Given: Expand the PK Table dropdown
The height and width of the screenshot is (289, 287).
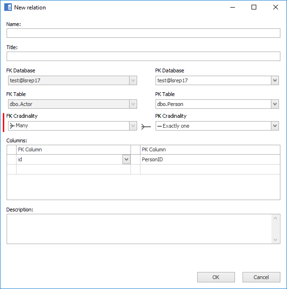Looking at the screenshot, I should pos(275,104).
